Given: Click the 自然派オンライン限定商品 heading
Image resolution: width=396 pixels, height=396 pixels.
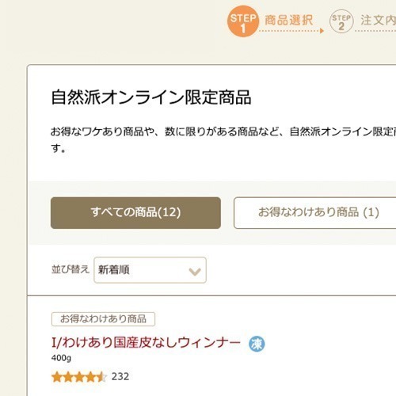Looking at the screenshot, I should pyautogui.click(x=150, y=97).
